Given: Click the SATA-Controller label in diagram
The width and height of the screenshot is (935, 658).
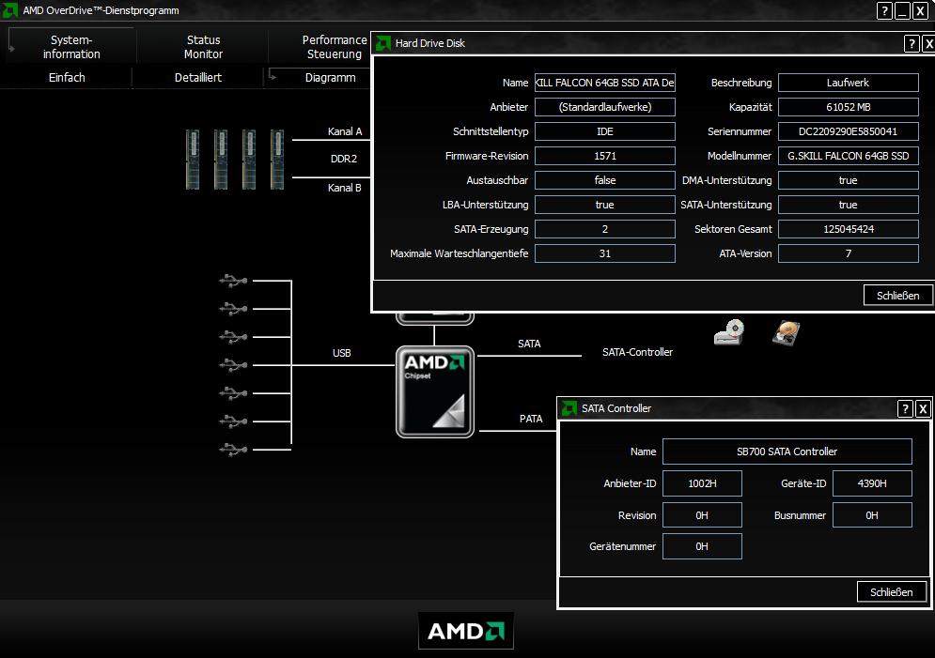Looking at the screenshot, I should tap(637, 352).
